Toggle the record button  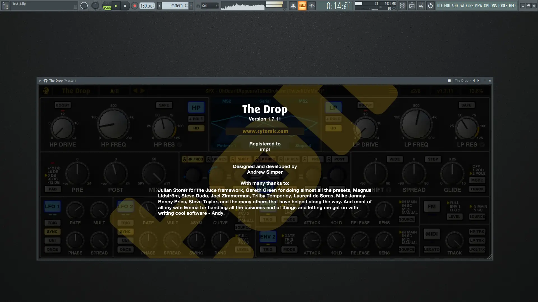(134, 6)
